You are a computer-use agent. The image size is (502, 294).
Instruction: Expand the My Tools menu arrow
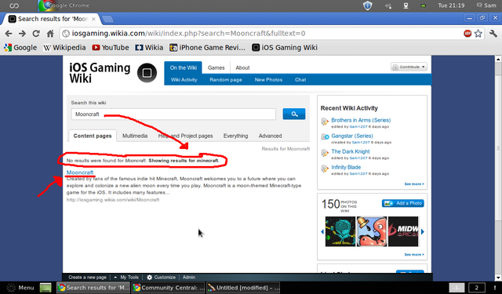(x=115, y=278)
